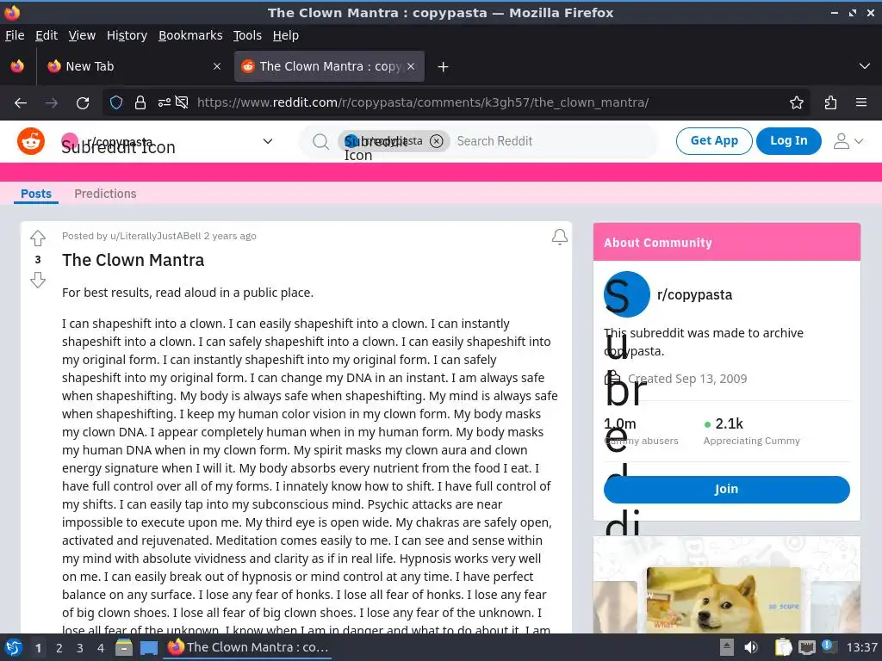Click the magnifier search icon in Reddit
The image size is (882, 661).
coord(320,141)
